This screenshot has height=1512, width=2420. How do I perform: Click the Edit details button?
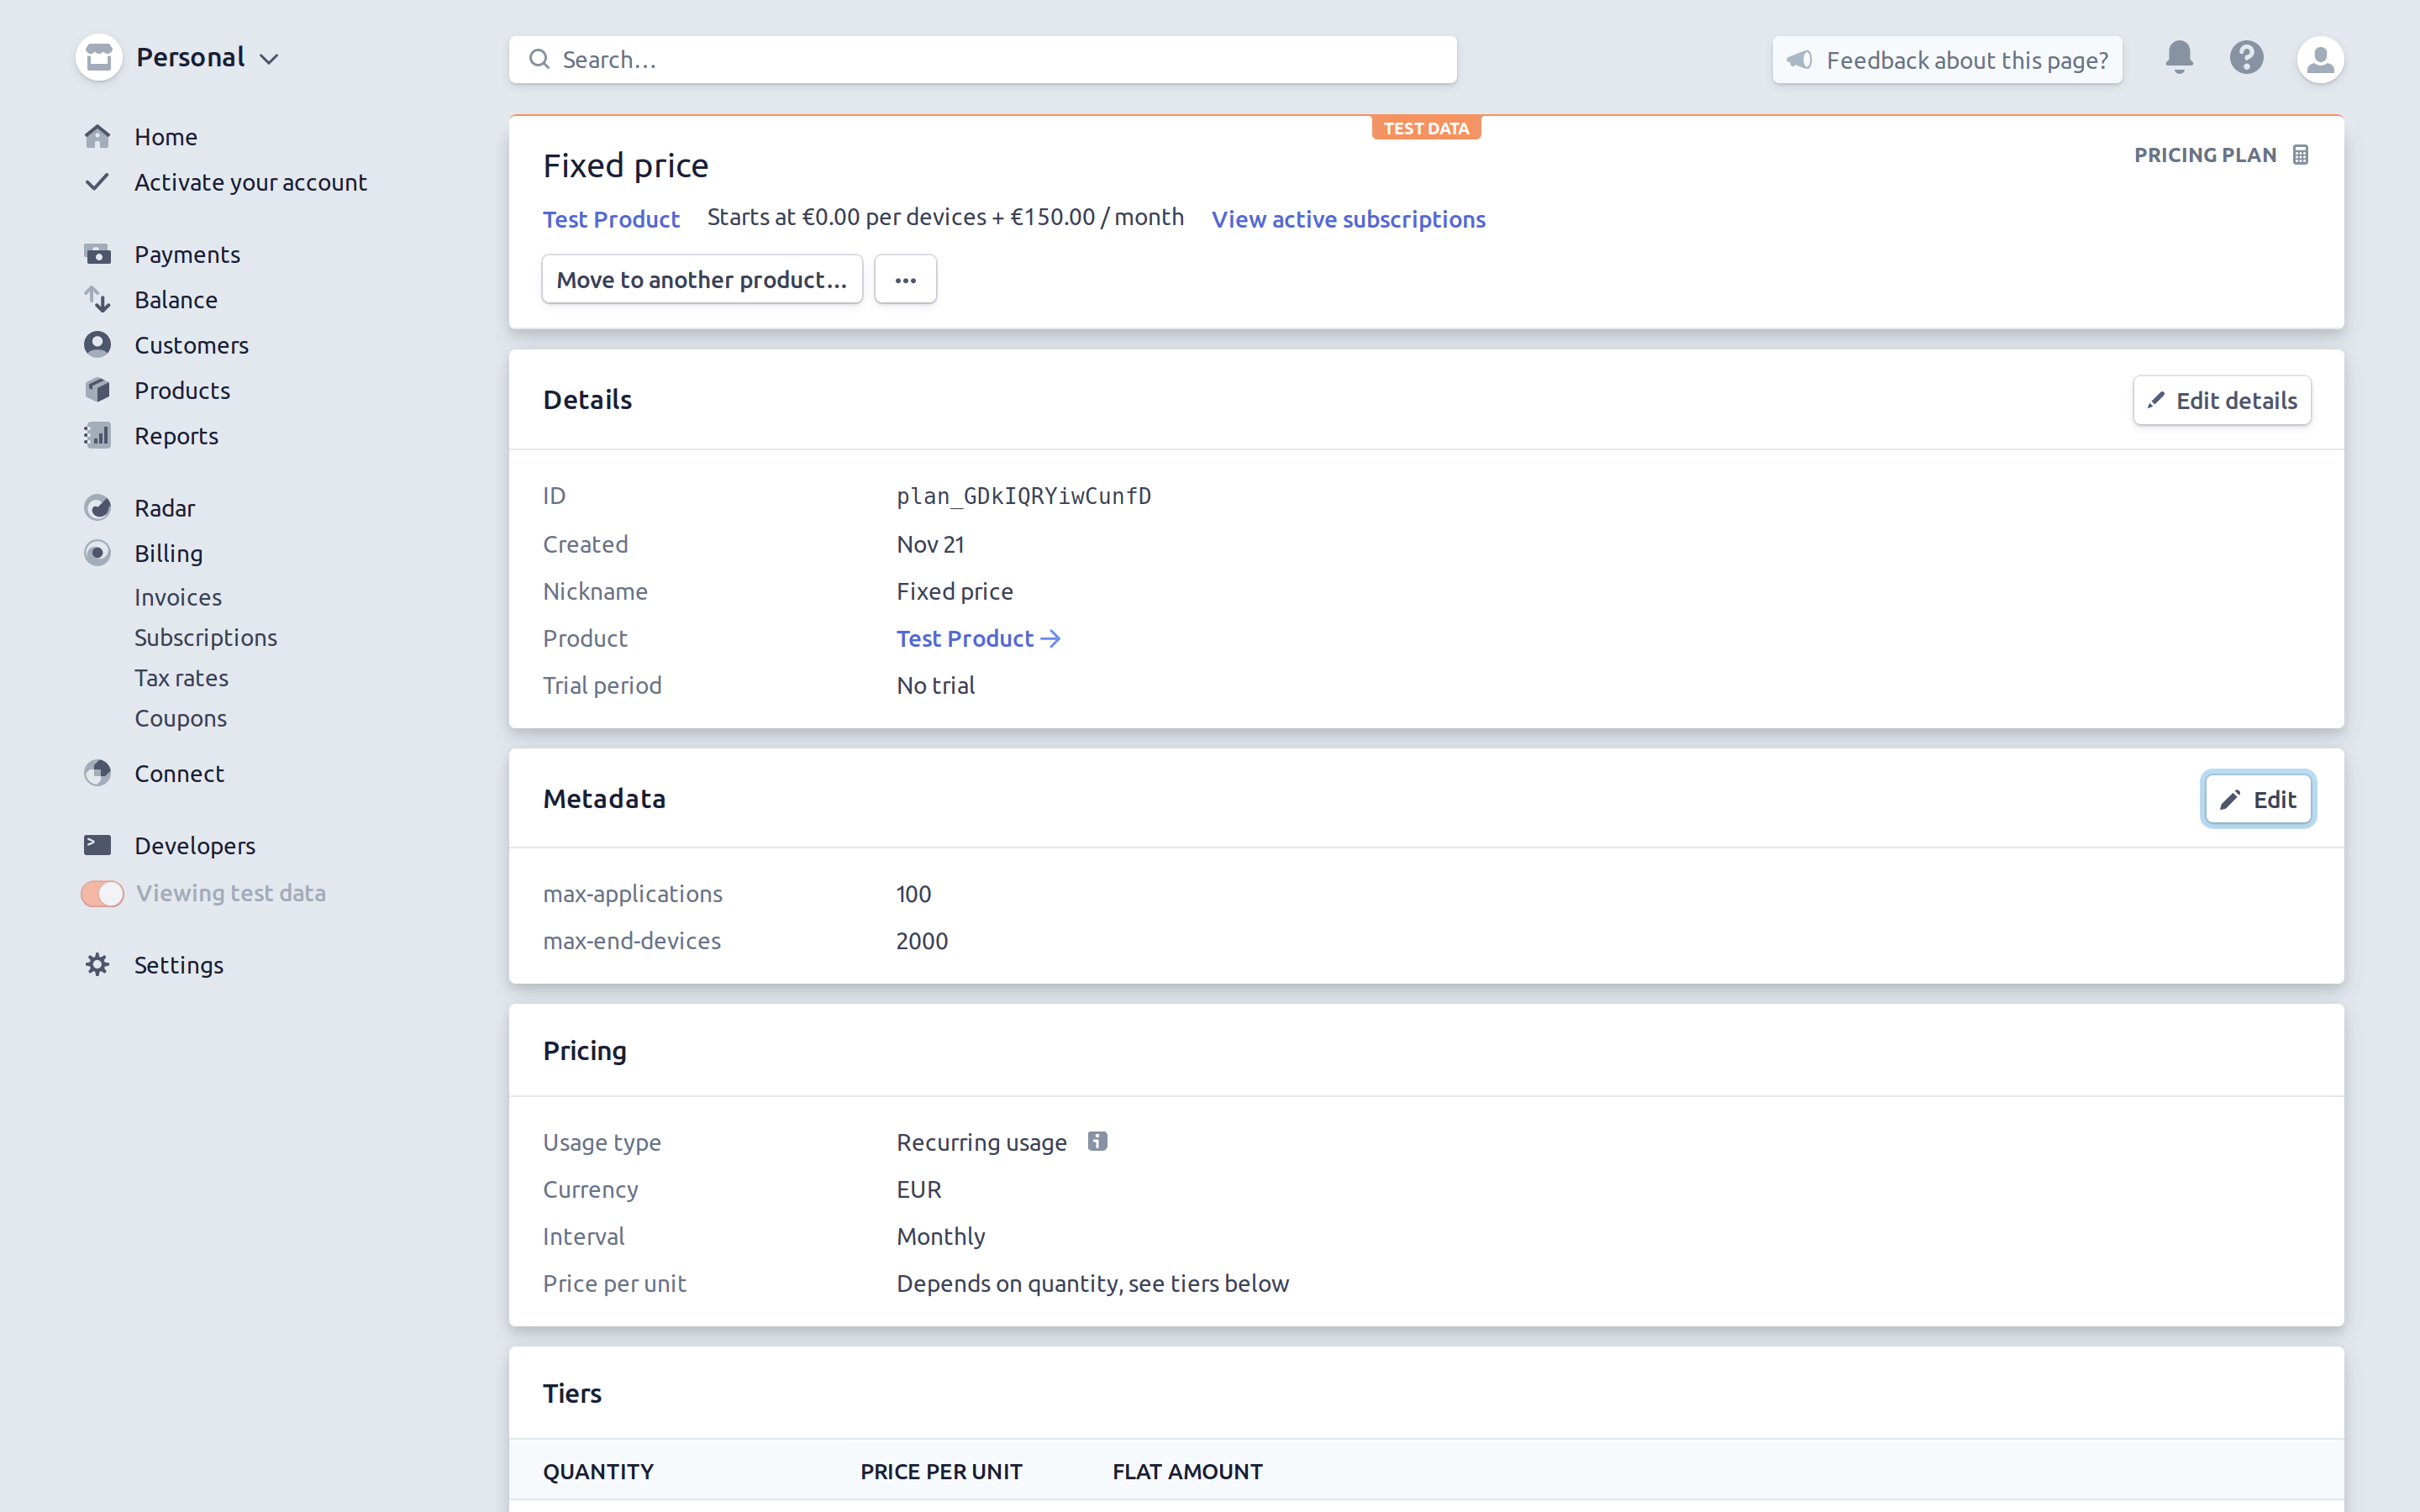[x=2222, y=400]
